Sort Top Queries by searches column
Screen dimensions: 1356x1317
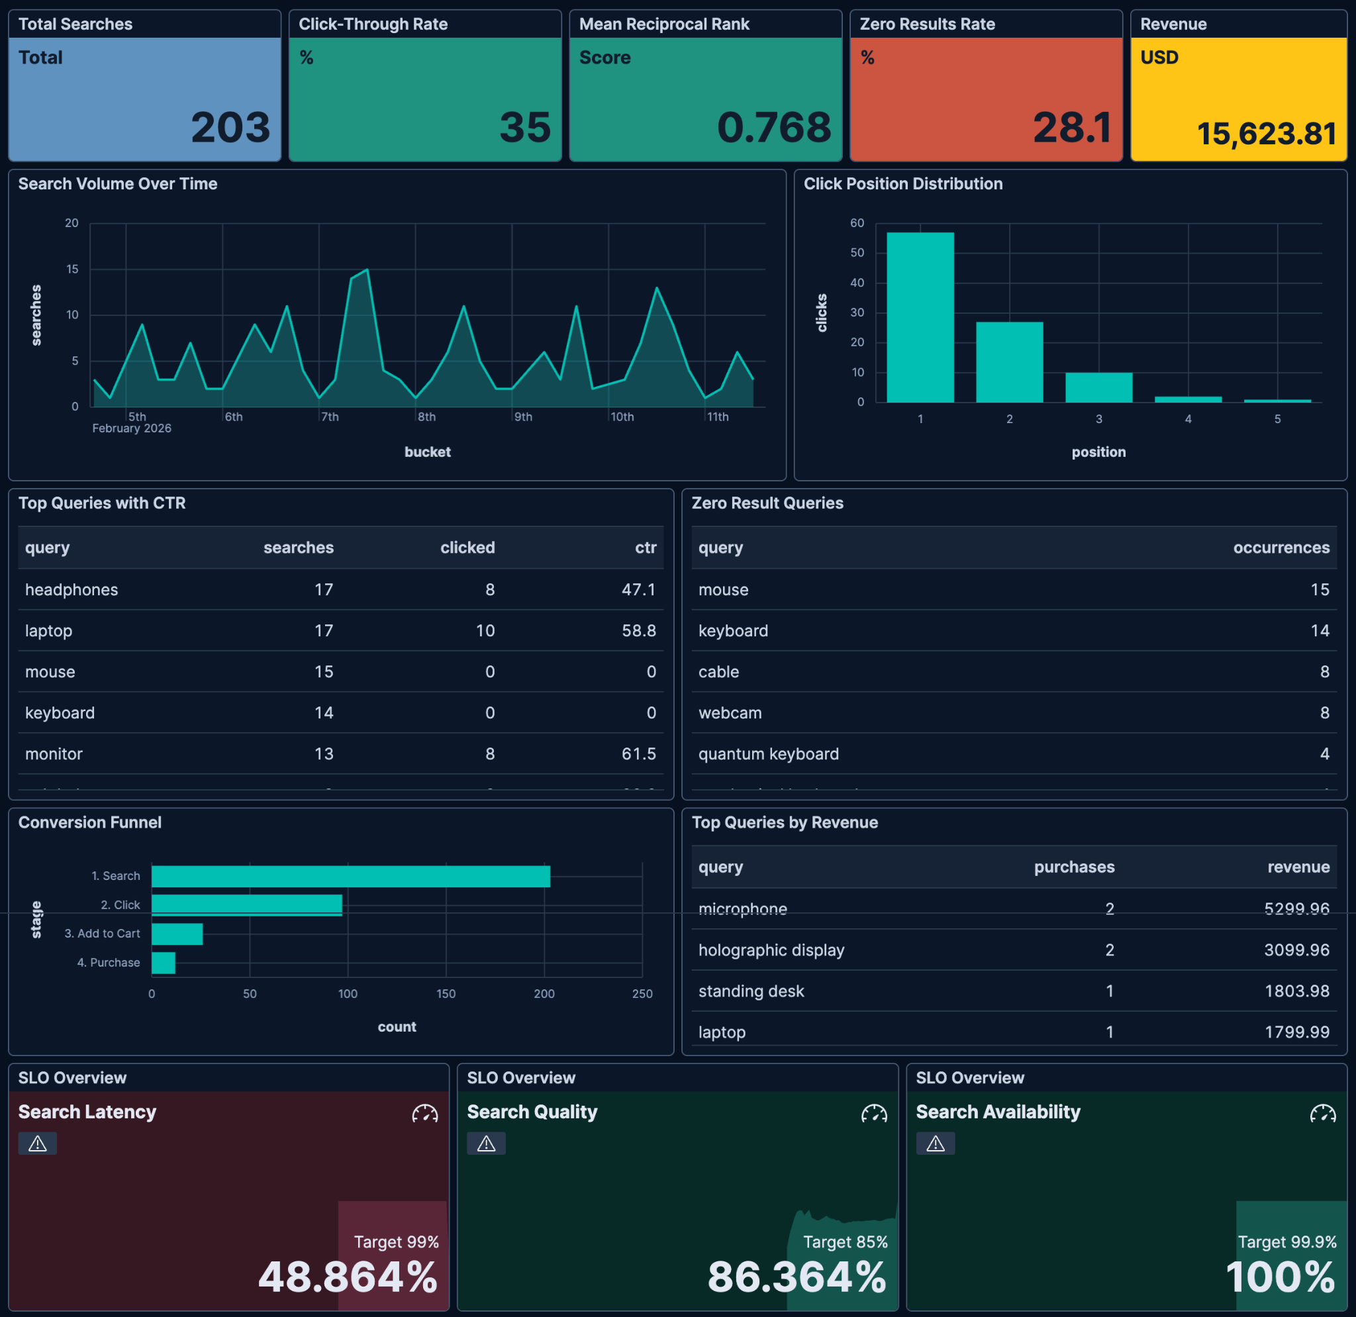click(298, 547)
